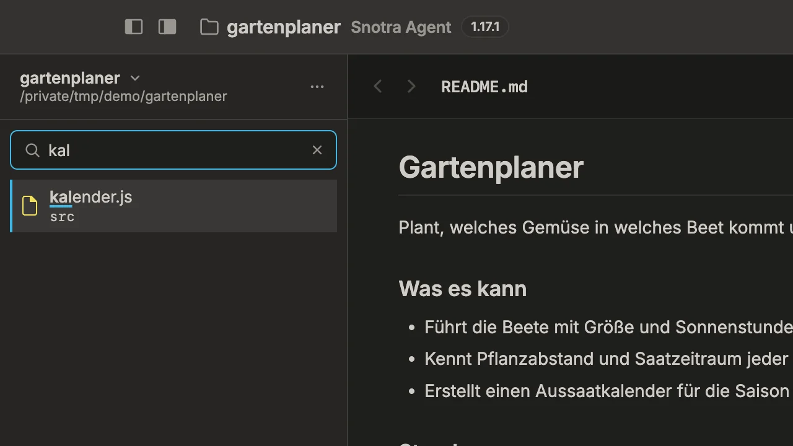Image resolution: width=793 pixels, height=446 pixels.
Task: Expand the gartenplaner project dropdown chevron
Action: click(x=135, y=78)
